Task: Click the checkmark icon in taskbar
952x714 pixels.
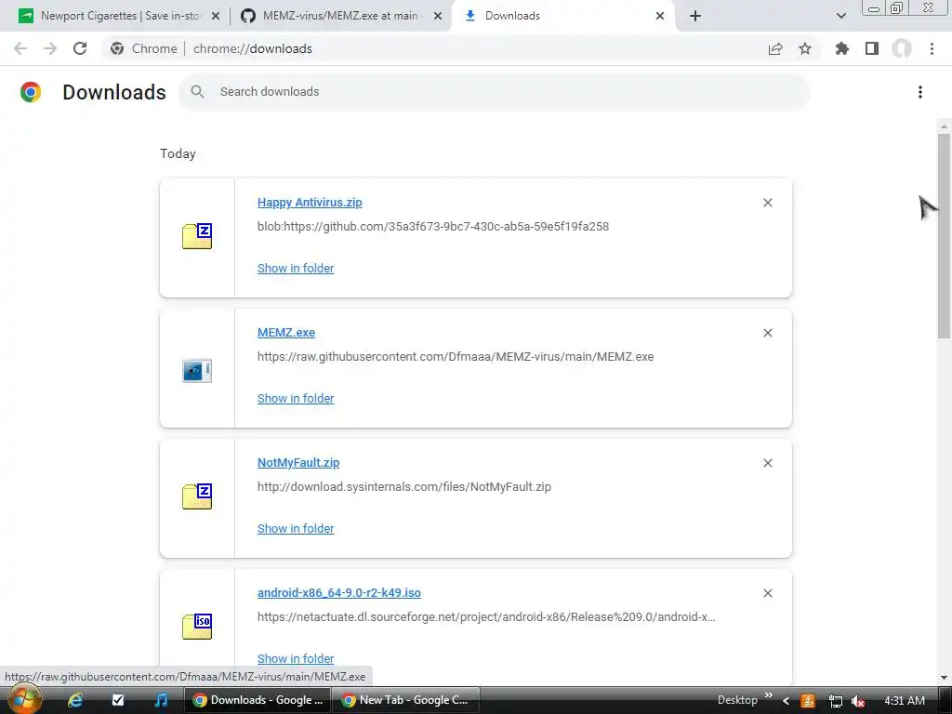Action: pyautogui.click(x=118, y=700)
